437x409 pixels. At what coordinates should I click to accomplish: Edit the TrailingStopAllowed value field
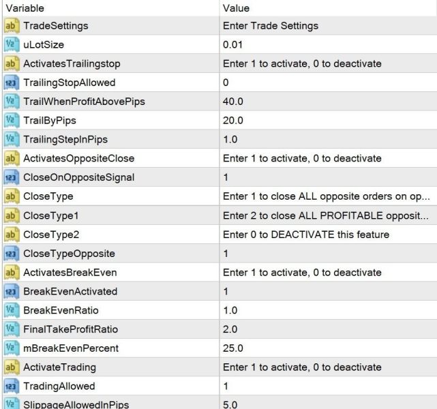pyautogui.click(x=327, y=82)
